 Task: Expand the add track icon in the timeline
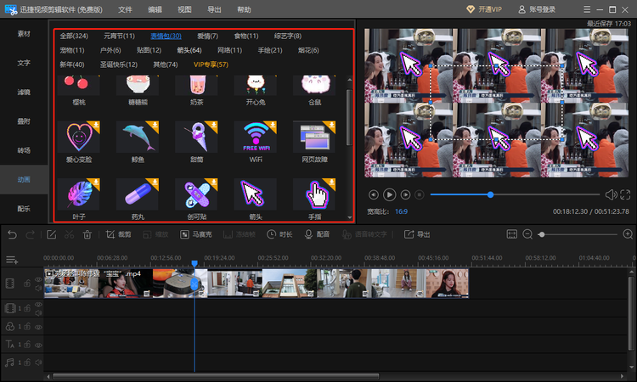pos(12,260)
